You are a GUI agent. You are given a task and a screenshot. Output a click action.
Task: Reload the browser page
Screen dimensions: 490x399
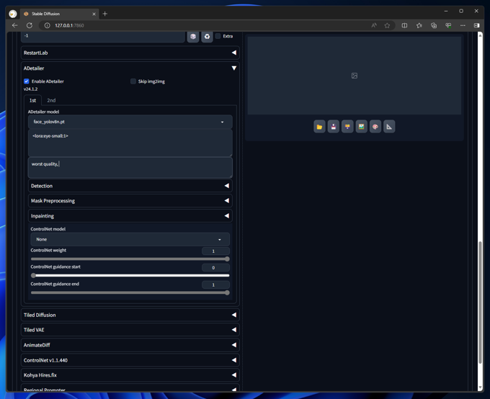(x=30, y=25)
